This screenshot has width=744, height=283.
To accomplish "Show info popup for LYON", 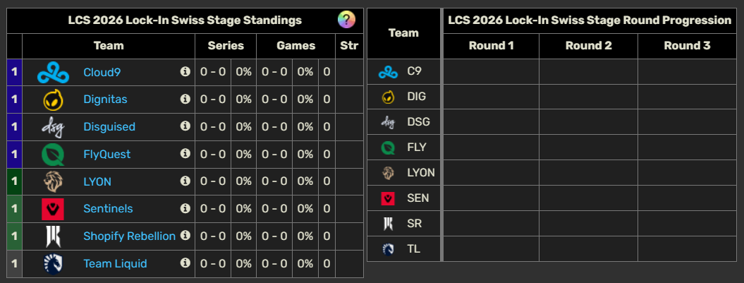I will pyautogui.click(x=185, y=181).
